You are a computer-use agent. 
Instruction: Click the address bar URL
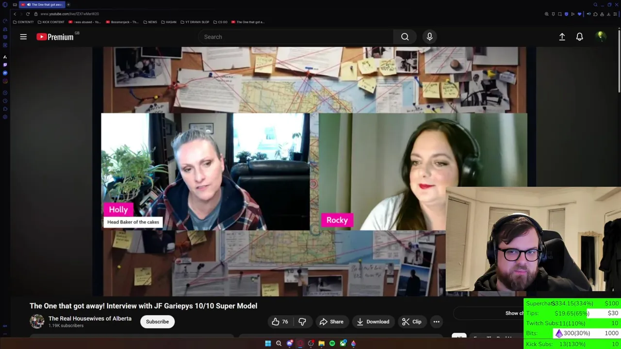(x=69, y=14)
